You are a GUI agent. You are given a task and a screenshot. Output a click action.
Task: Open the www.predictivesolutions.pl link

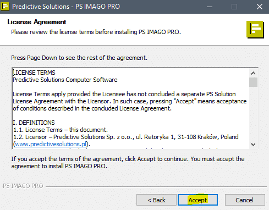51,144
